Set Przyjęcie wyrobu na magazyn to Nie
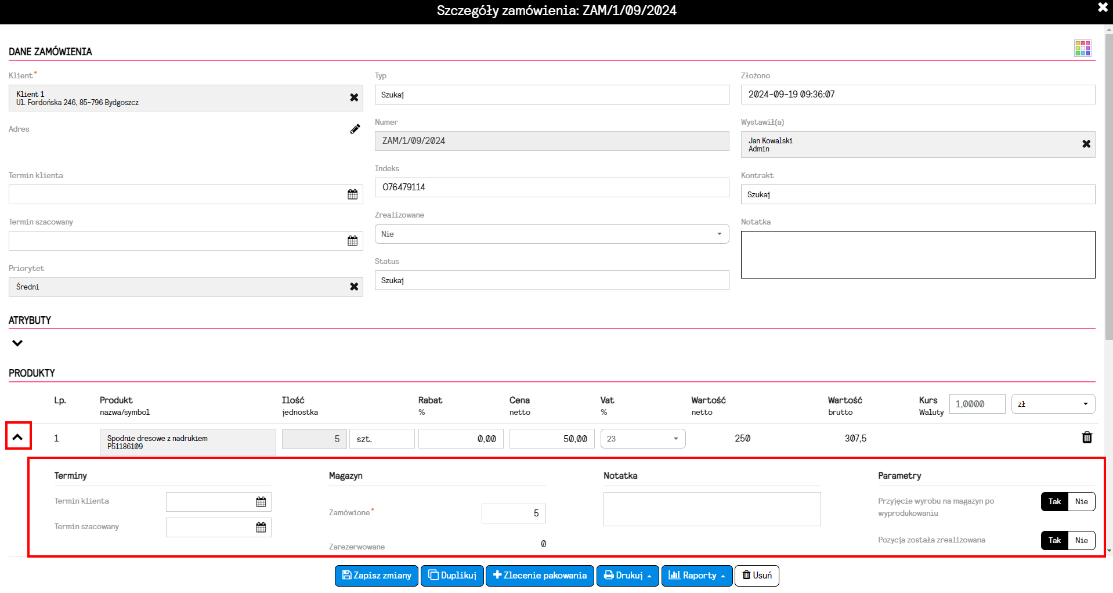The image size is (1113, 593). (1081, 501)
